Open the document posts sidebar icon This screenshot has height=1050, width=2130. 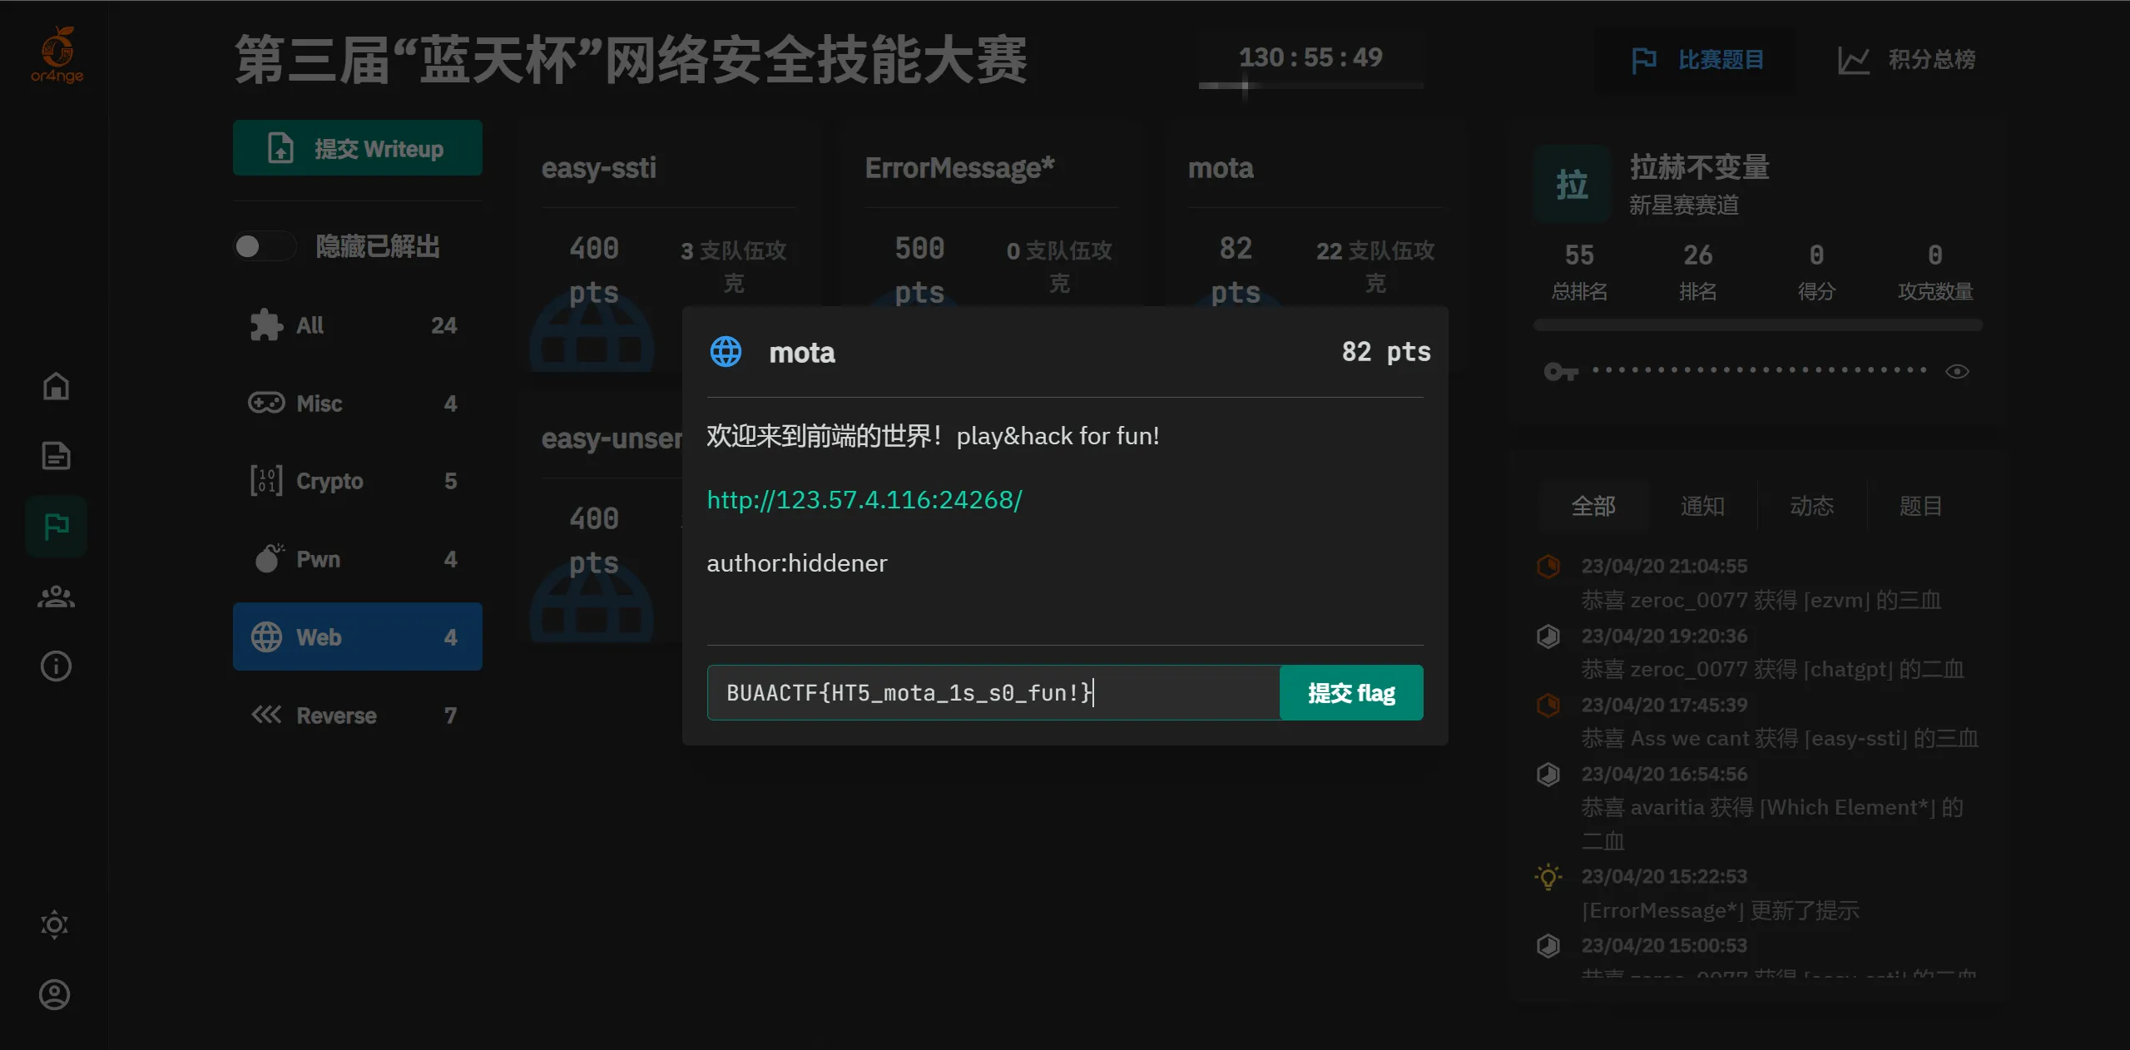[56, 456]
